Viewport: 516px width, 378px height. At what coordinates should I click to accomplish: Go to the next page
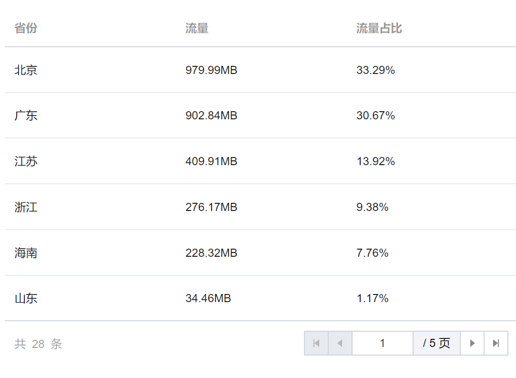(x=472, y=343)
